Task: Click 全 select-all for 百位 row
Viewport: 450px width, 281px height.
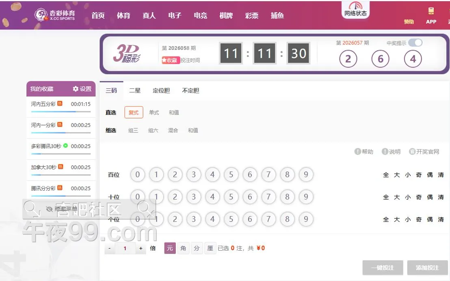Action: click(386, 175)
